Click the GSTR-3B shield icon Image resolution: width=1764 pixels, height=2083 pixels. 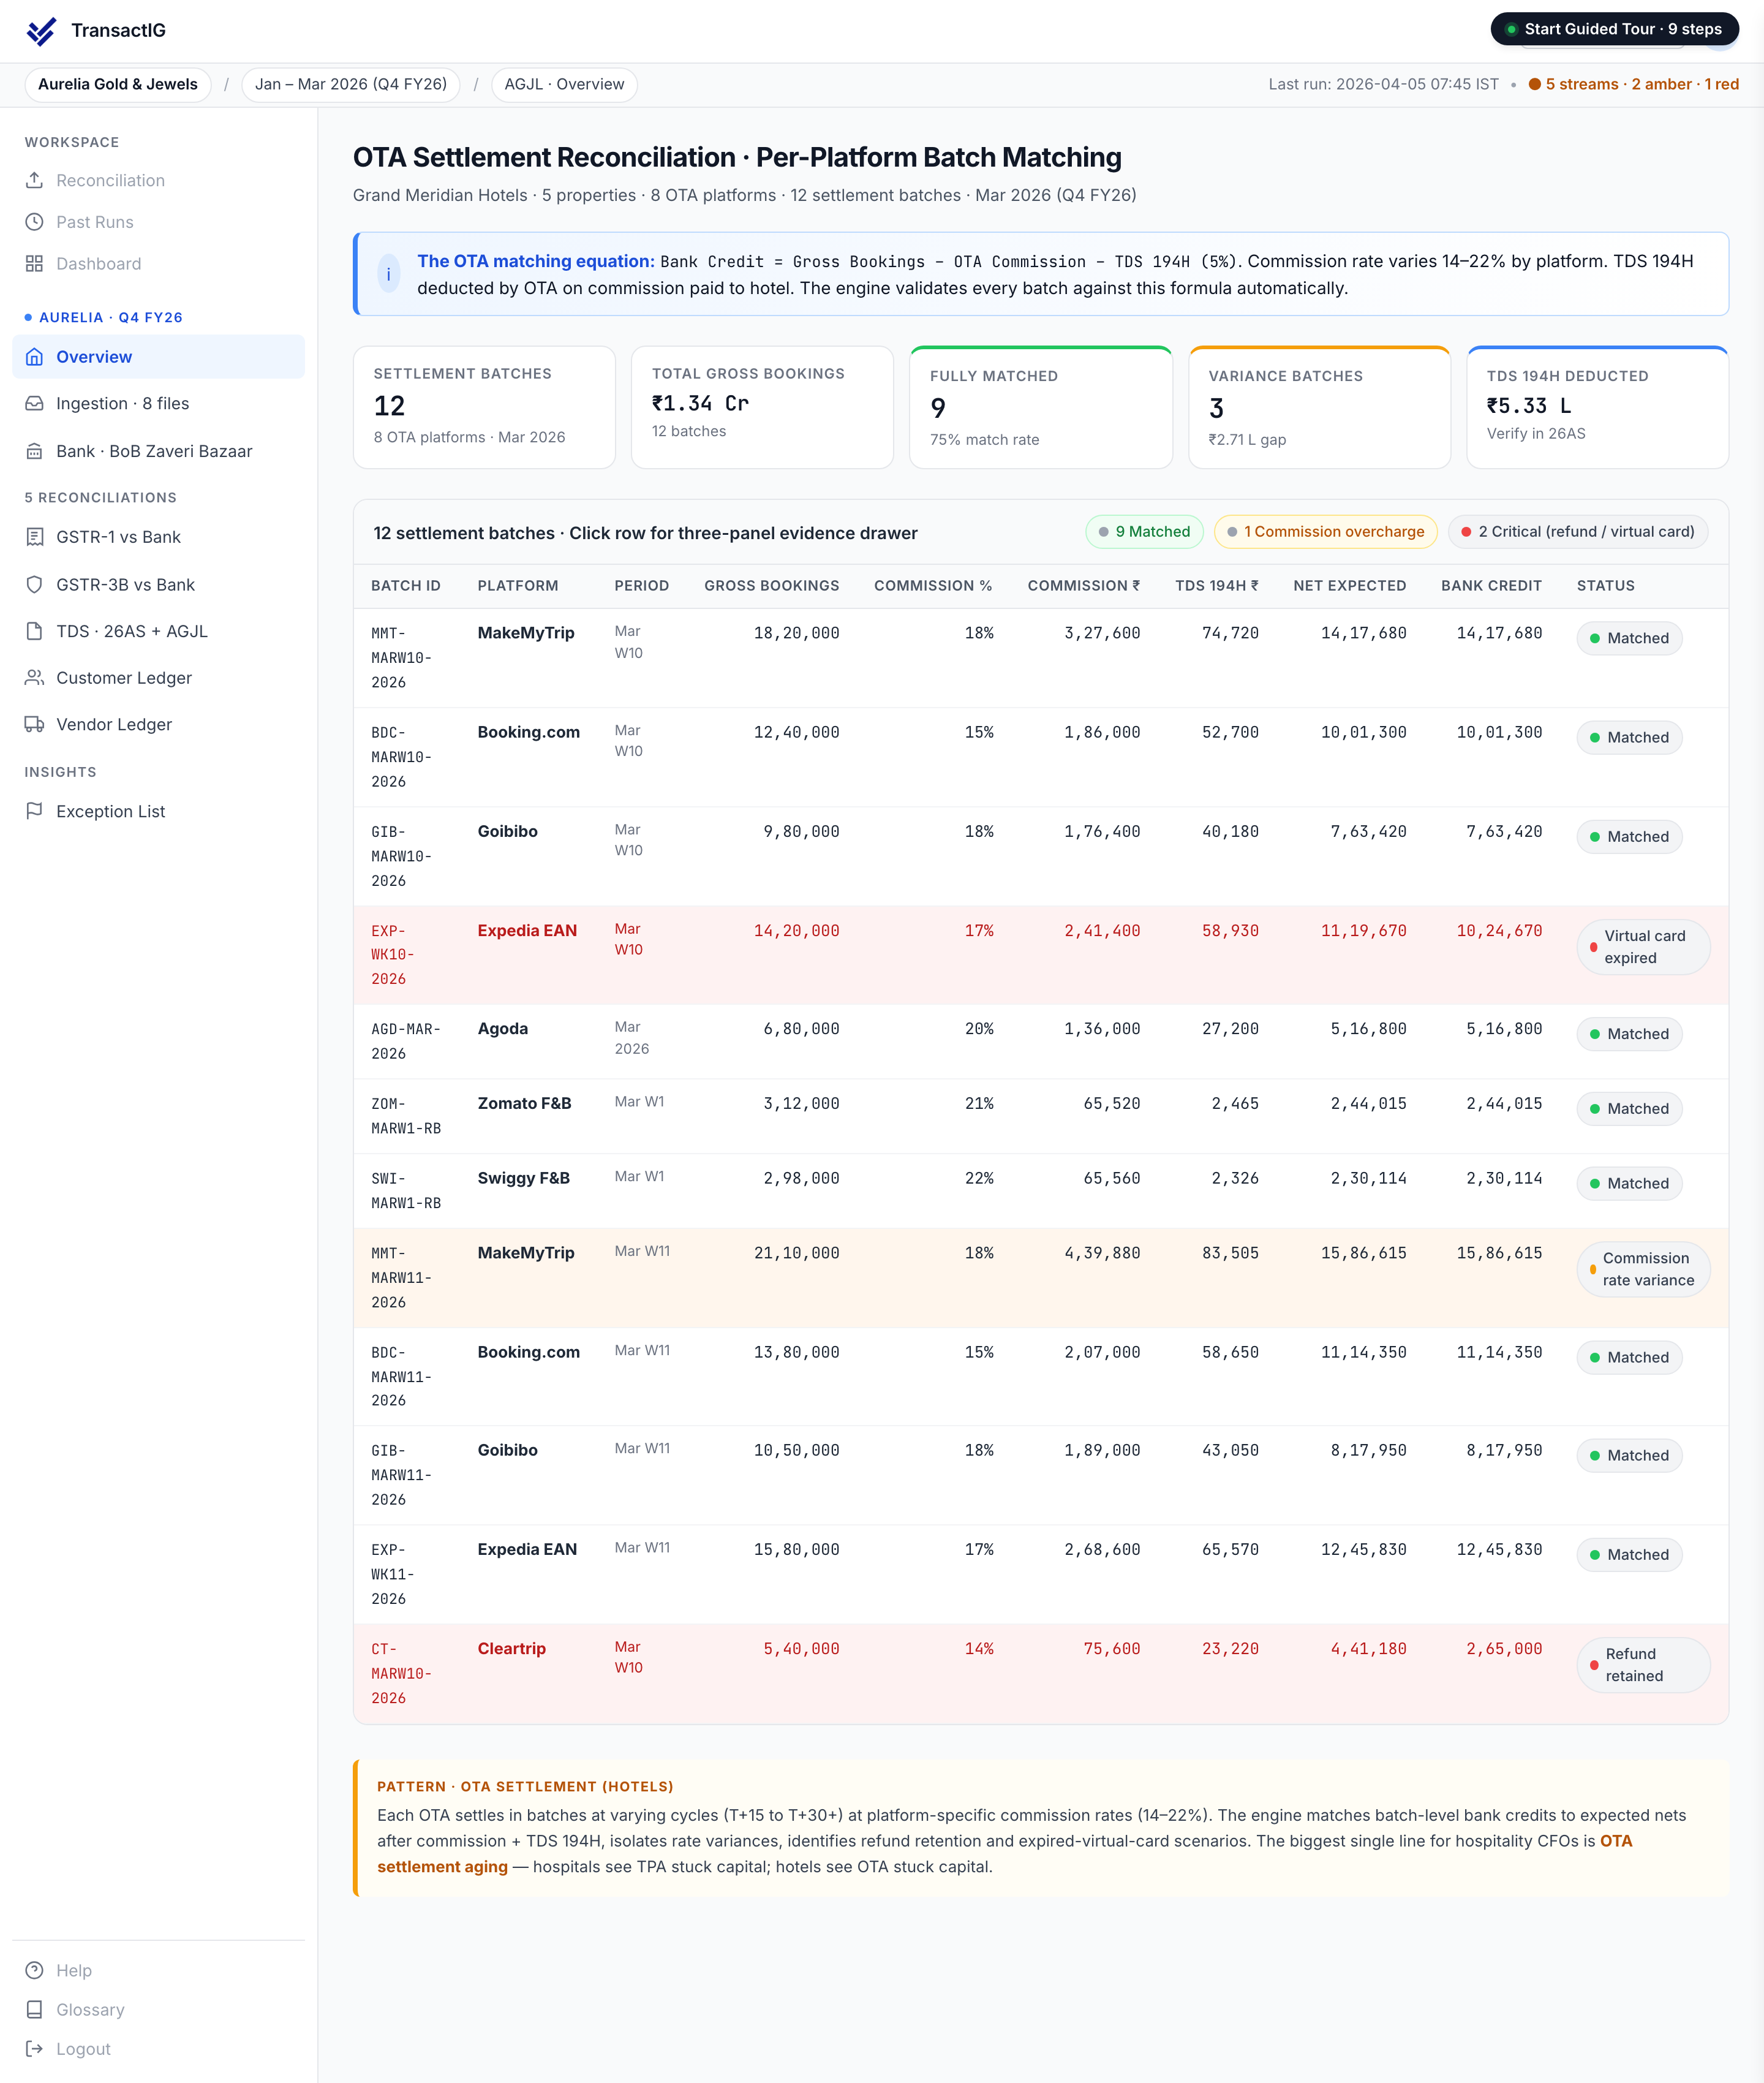(34, 585)
